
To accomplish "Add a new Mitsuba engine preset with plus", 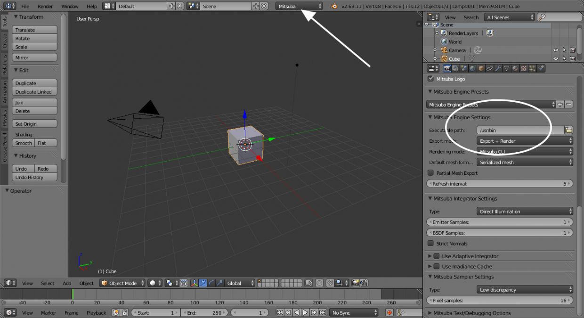I will [560, 105].
